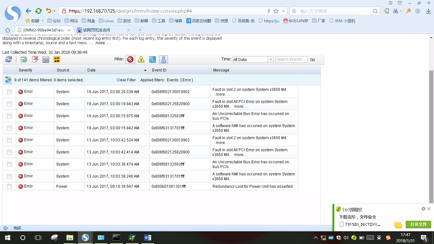Open the browser main menu hamburger icon

tap(391, 3)
